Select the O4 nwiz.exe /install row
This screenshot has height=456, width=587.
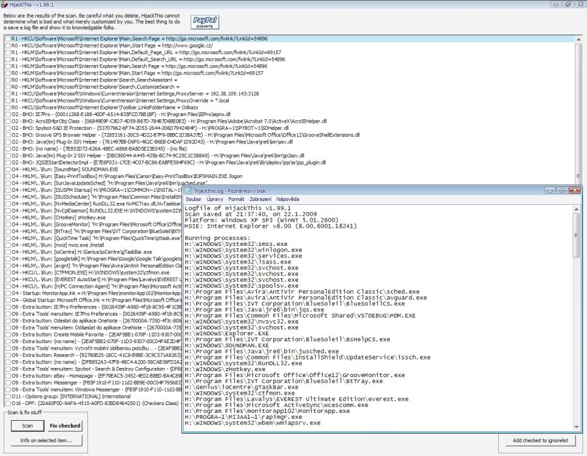click(57, 245)
